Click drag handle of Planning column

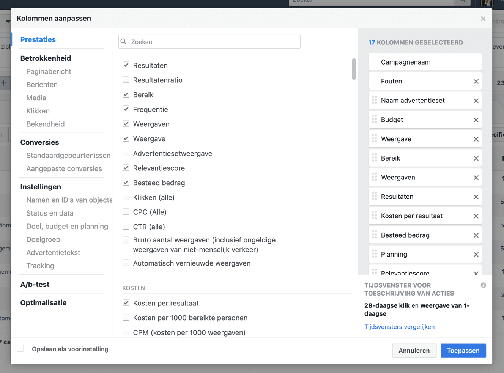375,253
